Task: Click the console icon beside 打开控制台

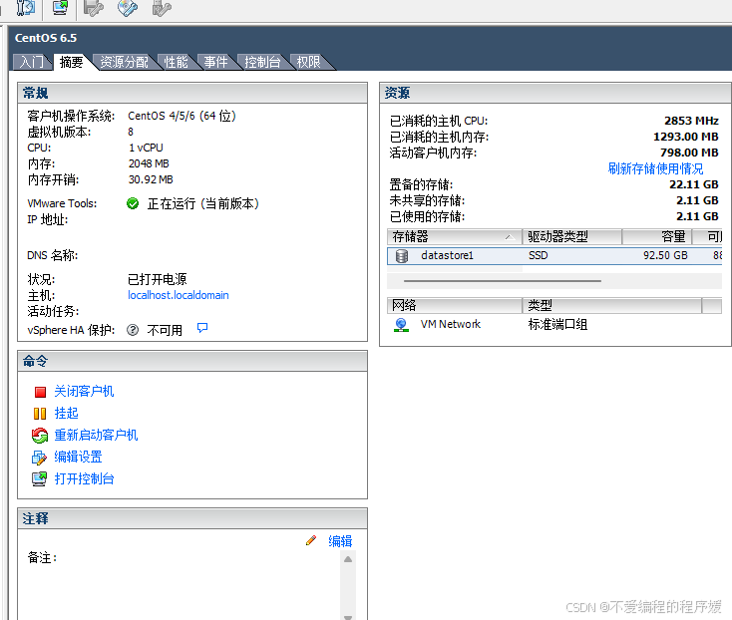Action: [40, 479]
